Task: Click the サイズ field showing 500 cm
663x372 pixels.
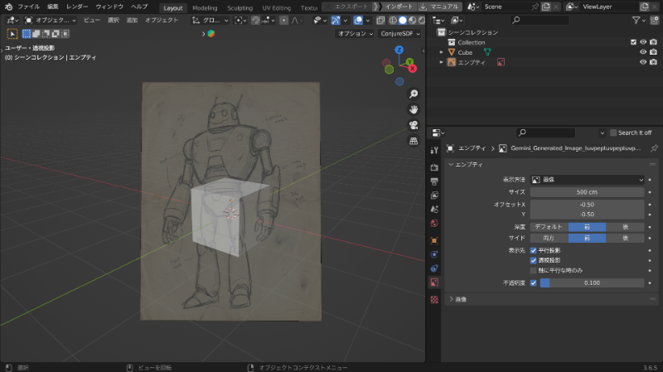Action: tap(587, 191)
